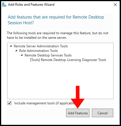Click the Include management tools label text

pos(44,103)
